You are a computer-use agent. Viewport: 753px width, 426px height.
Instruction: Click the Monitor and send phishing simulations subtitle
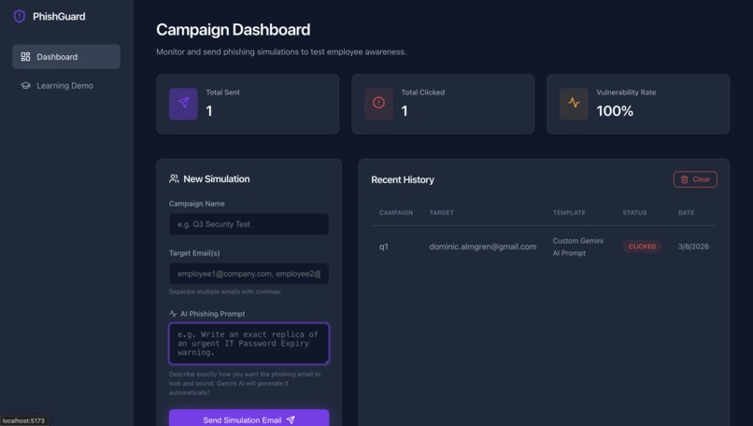[x=281, y=52]
